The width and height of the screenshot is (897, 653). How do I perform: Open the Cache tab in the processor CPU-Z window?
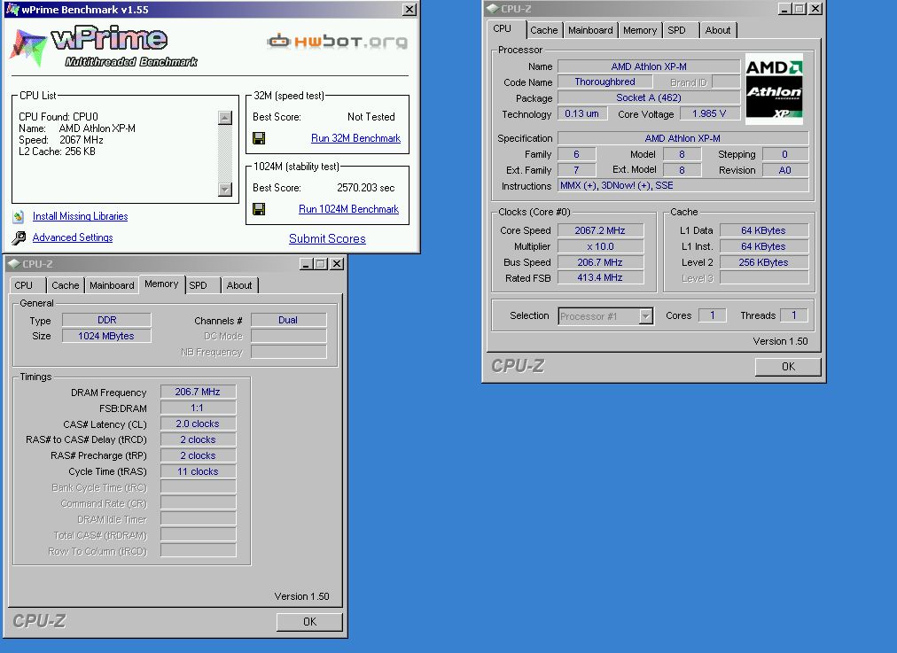[543, 30]
